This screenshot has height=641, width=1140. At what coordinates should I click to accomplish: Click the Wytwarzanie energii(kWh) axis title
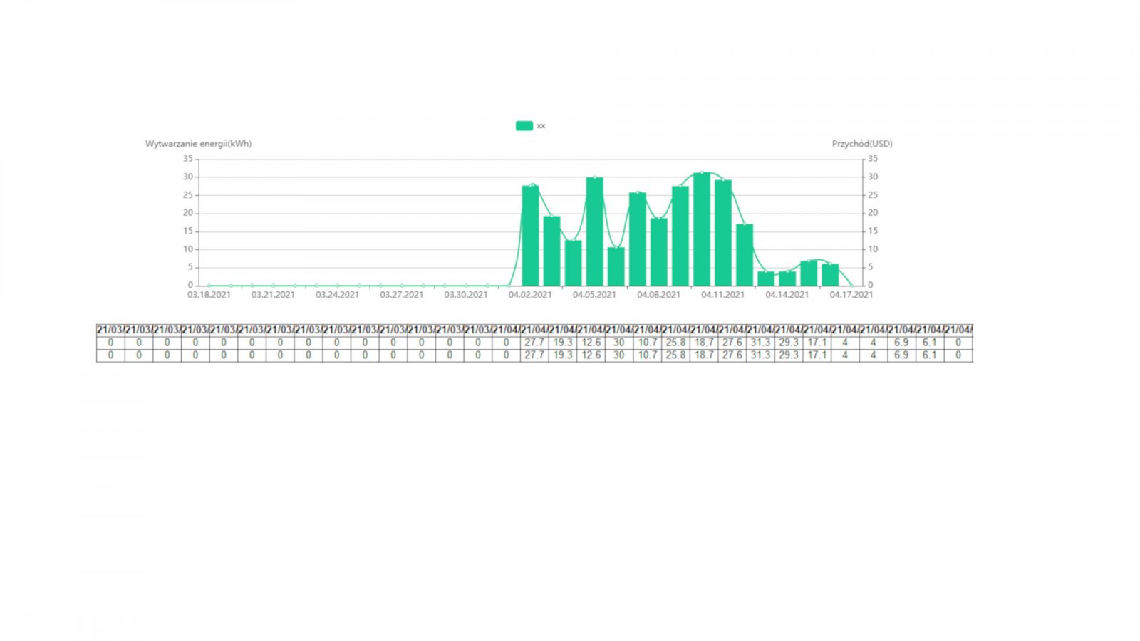point(198,144)
